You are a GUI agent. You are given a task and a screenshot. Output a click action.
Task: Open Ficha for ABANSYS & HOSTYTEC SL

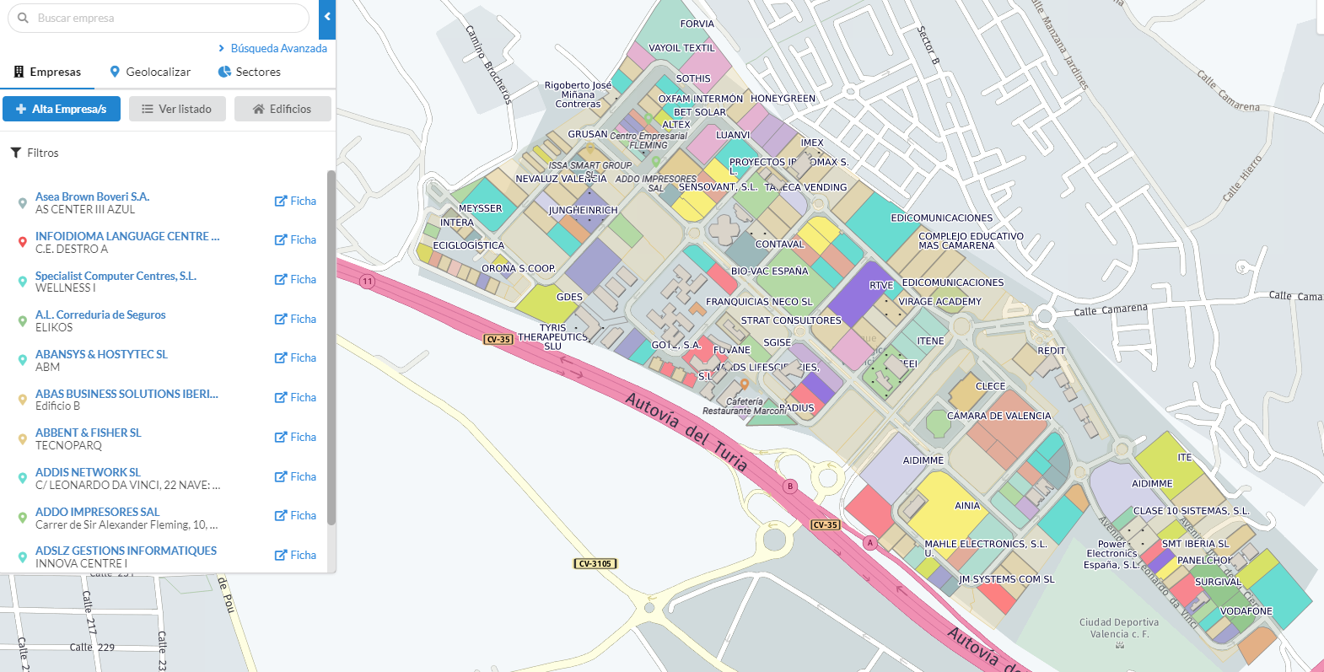(x=295, y=358)
